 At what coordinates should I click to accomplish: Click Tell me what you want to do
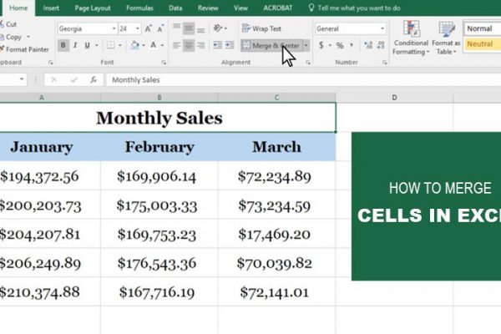point(354,8)
